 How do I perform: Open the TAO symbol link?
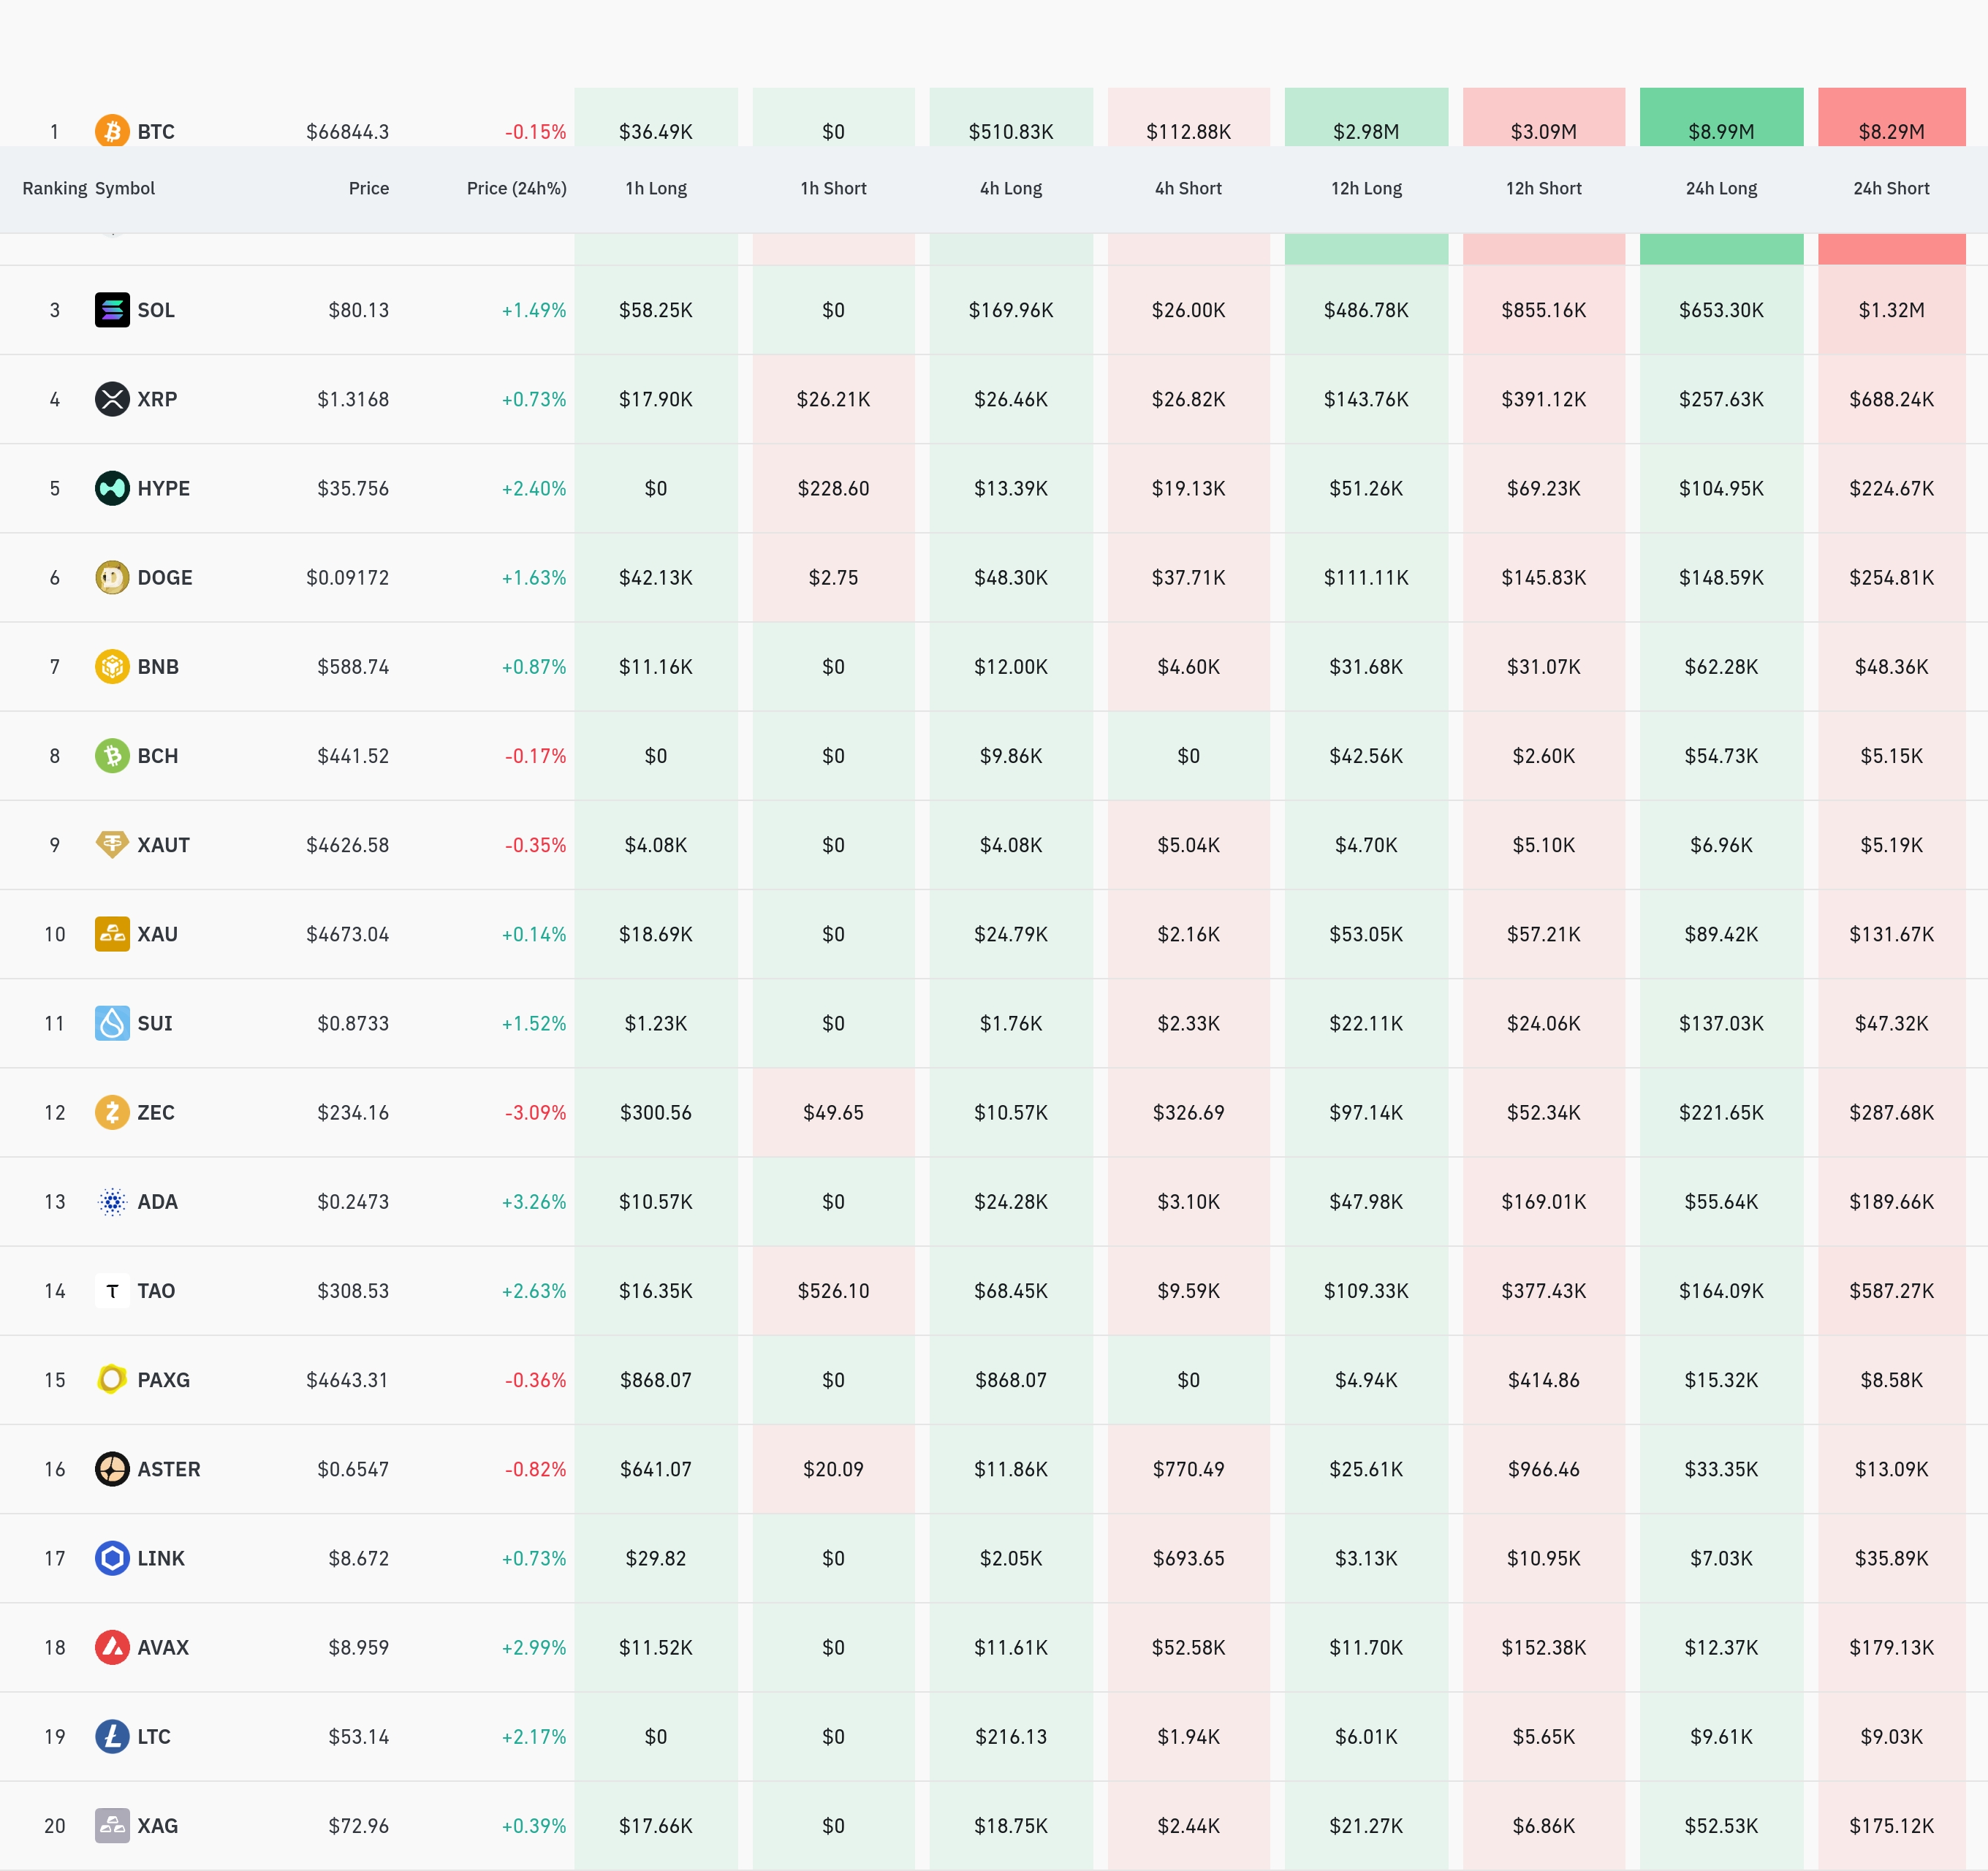click(156, 1291)
